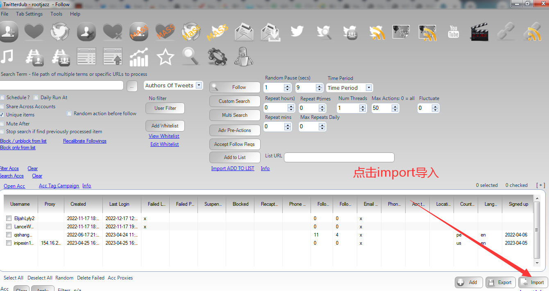The image size is (549, 291).
Task: Open the bar chart statistics icon
Action: tap(139, 57)
